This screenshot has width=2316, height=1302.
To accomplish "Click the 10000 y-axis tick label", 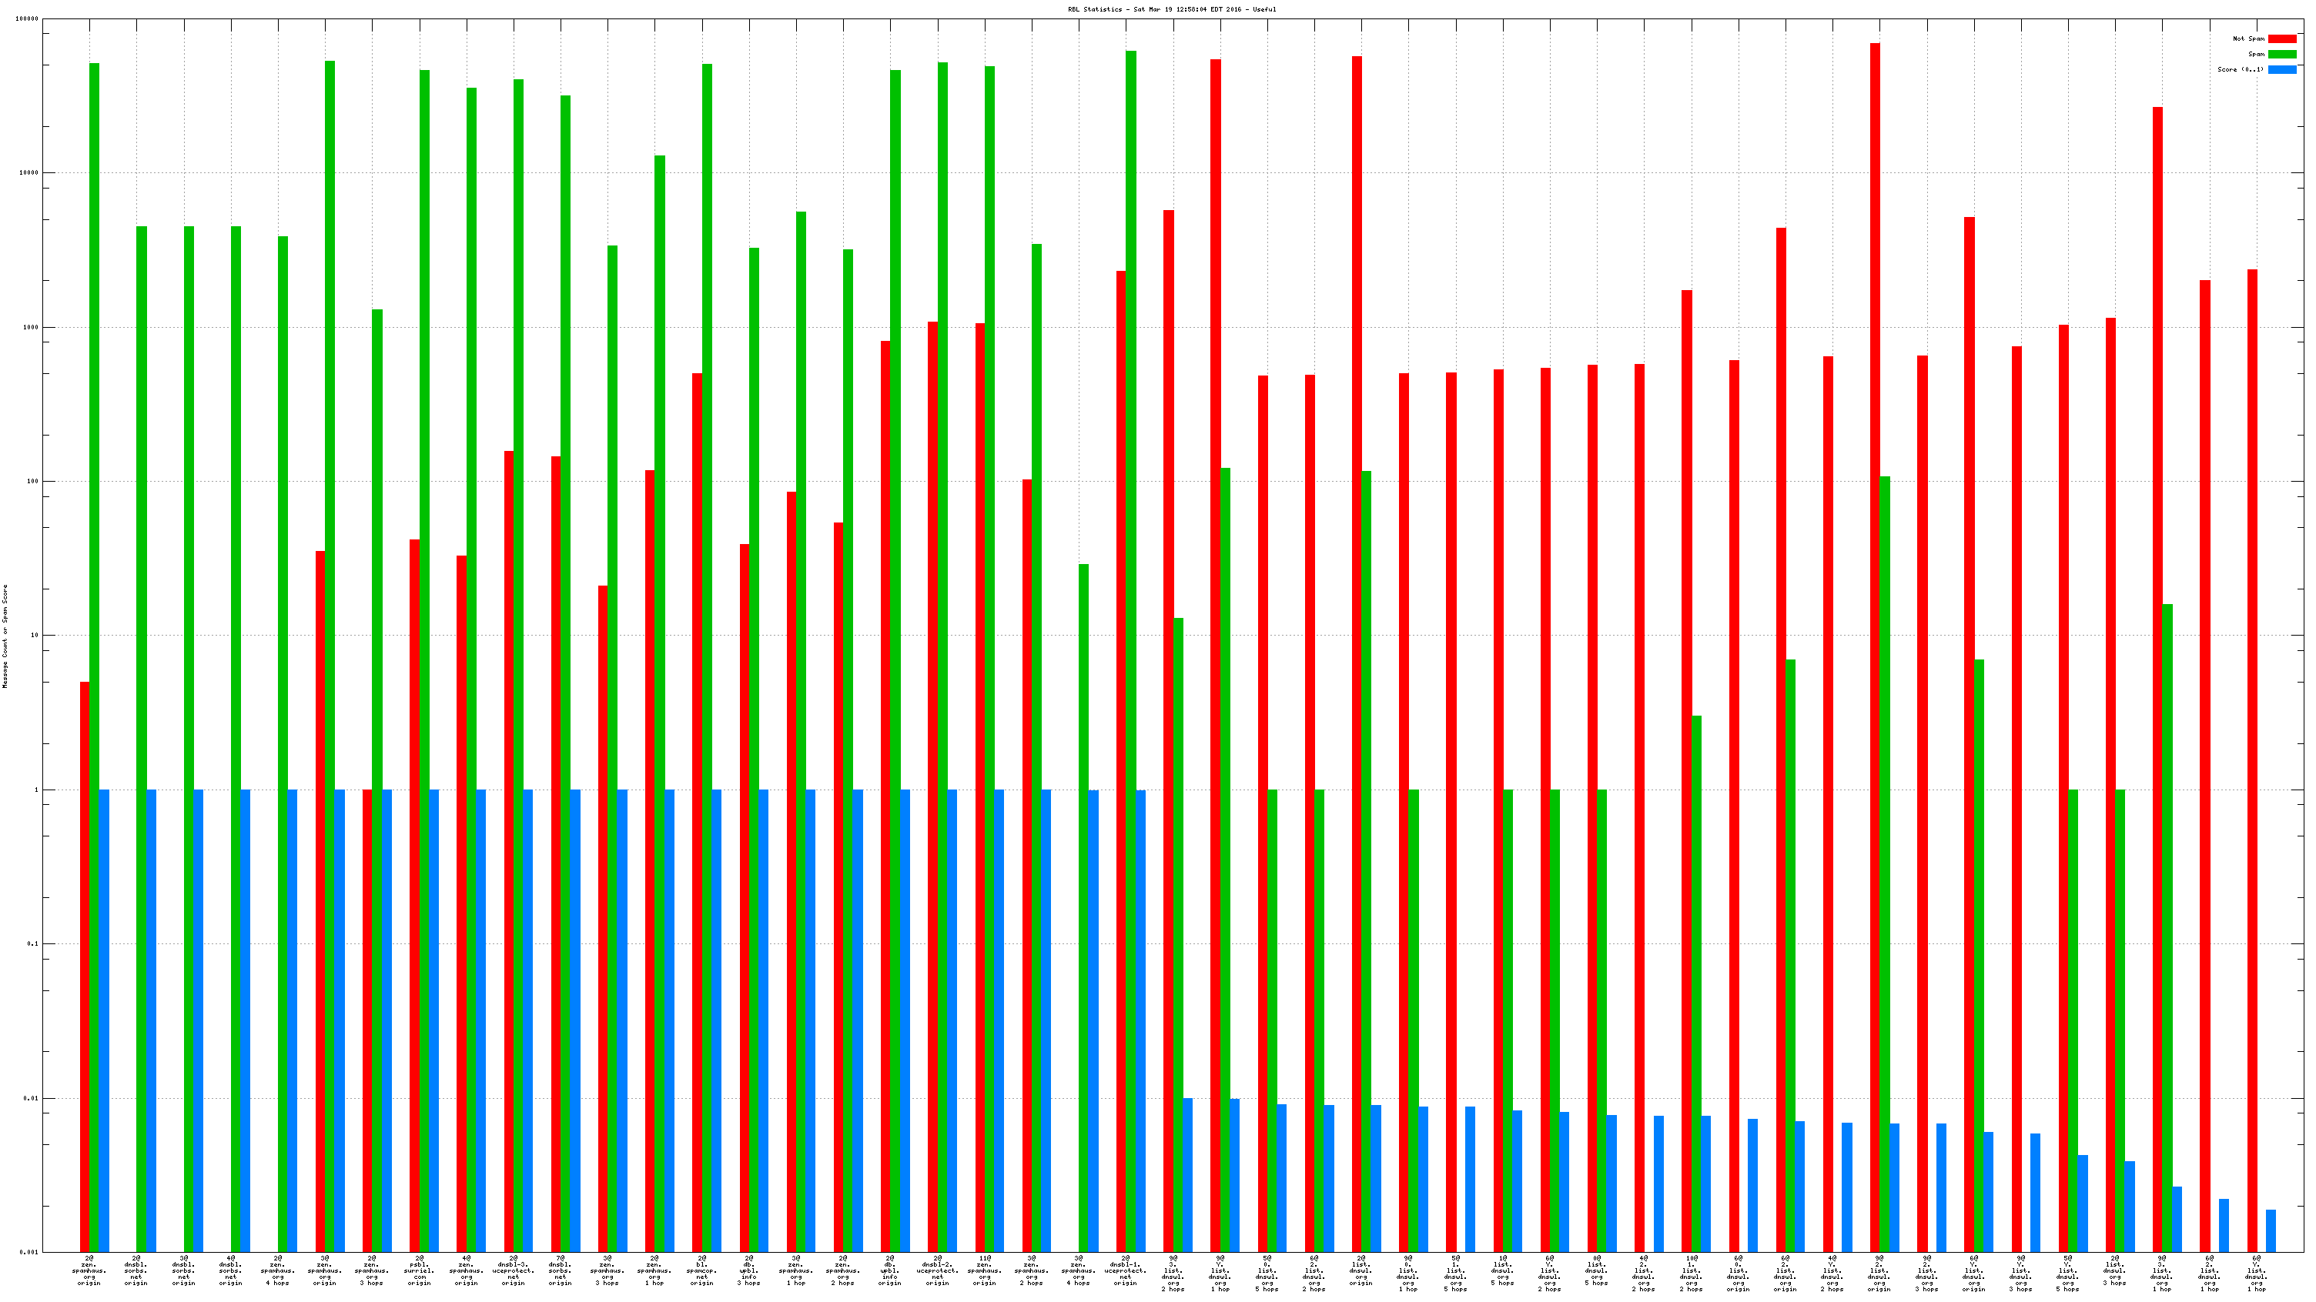I will 28,172.
